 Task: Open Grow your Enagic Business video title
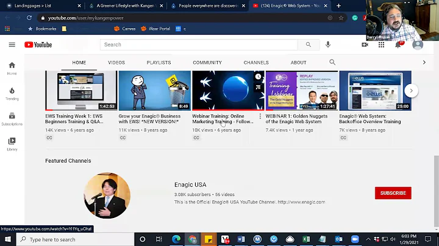tap(149, 119)
